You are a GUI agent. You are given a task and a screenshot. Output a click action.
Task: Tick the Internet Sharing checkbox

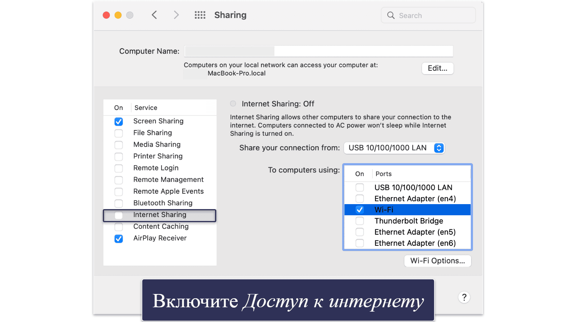[x=119, y=215]
